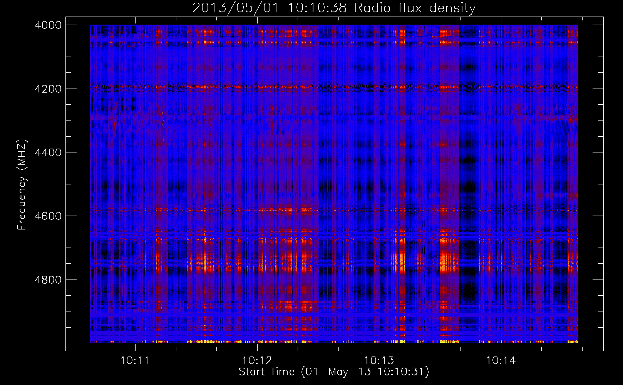Click the 4400 frequency tick label
This screenshot has height=385, width=623.
pyautogui.click(x=48, y=152)
